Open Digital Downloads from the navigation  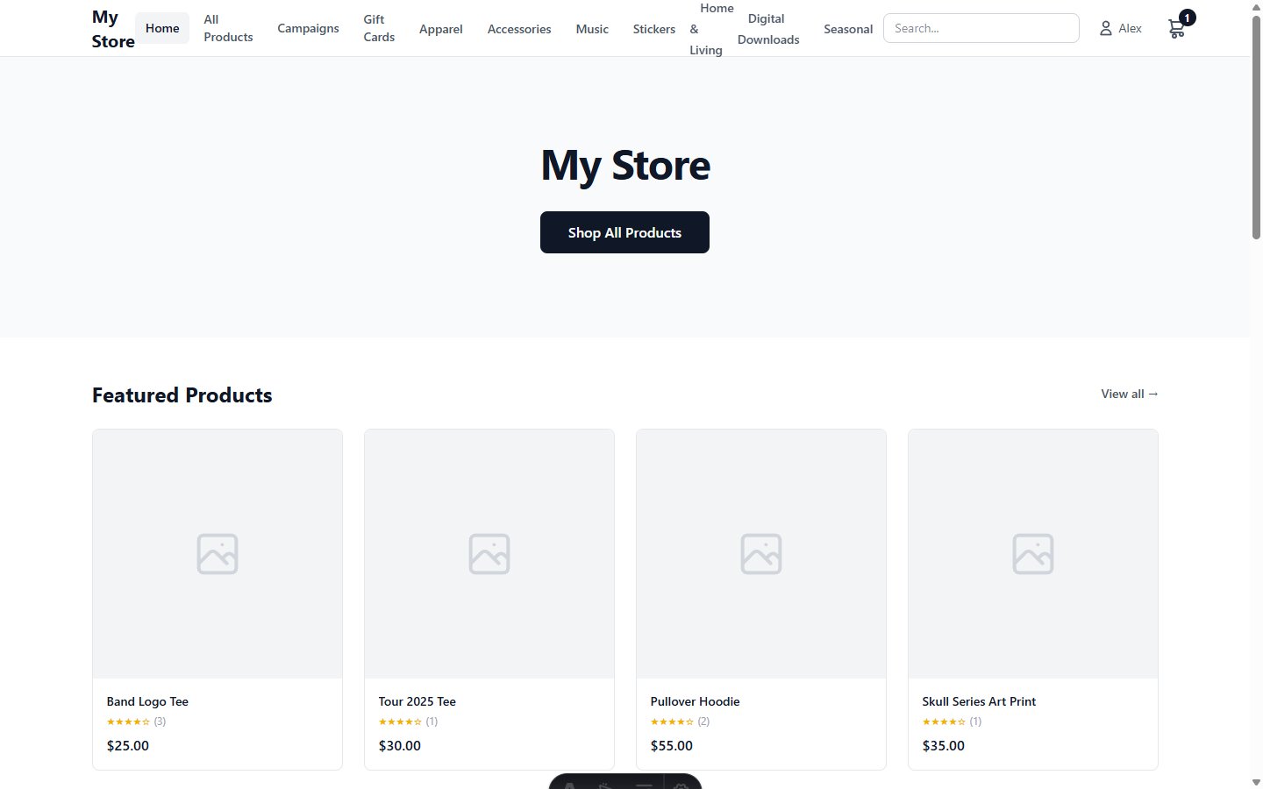pos(768,28)
